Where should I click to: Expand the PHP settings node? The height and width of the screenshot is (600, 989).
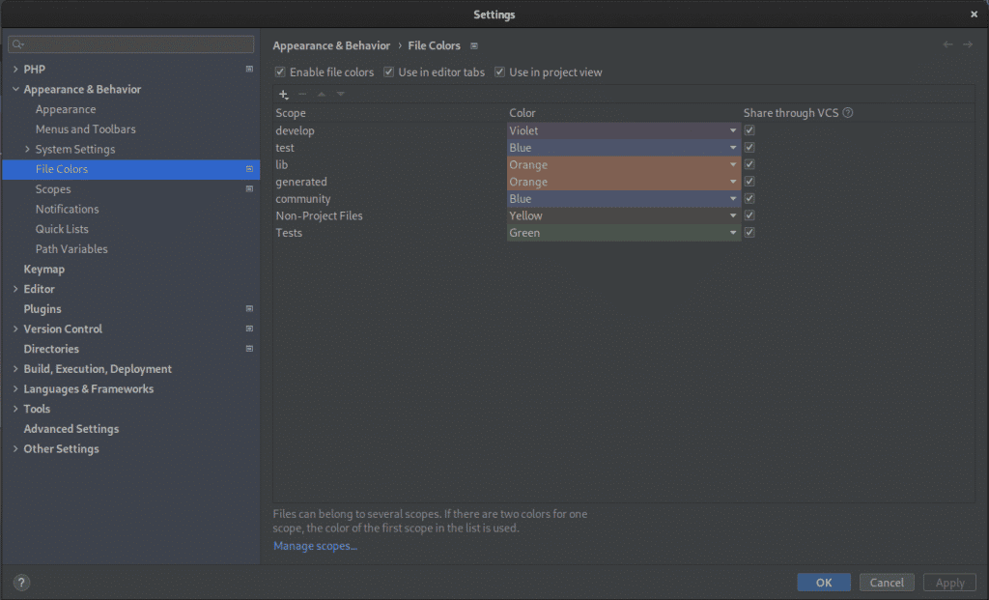[x=15, y=69]
